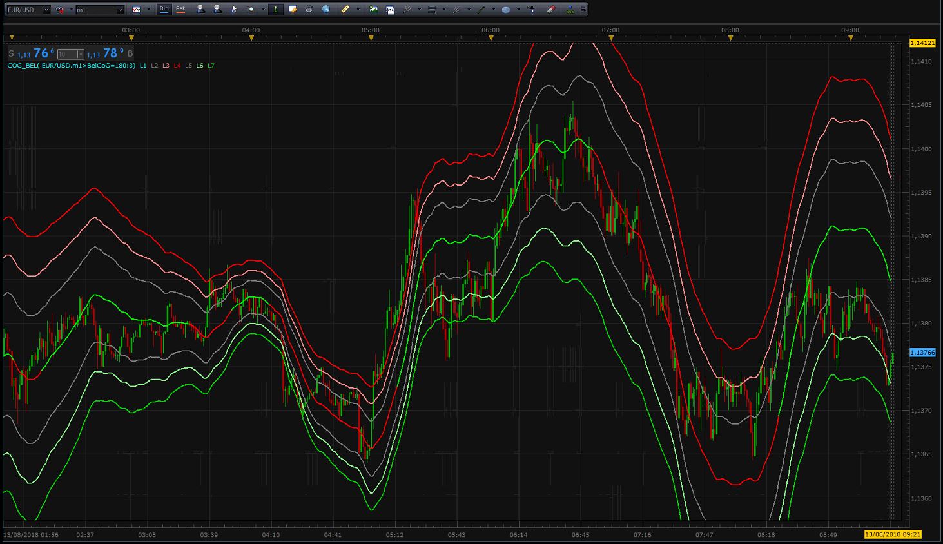The height and width of the screenshot is (544, 943).
Task: Click the COG_BEL indicator label
Action: (72, 66)
